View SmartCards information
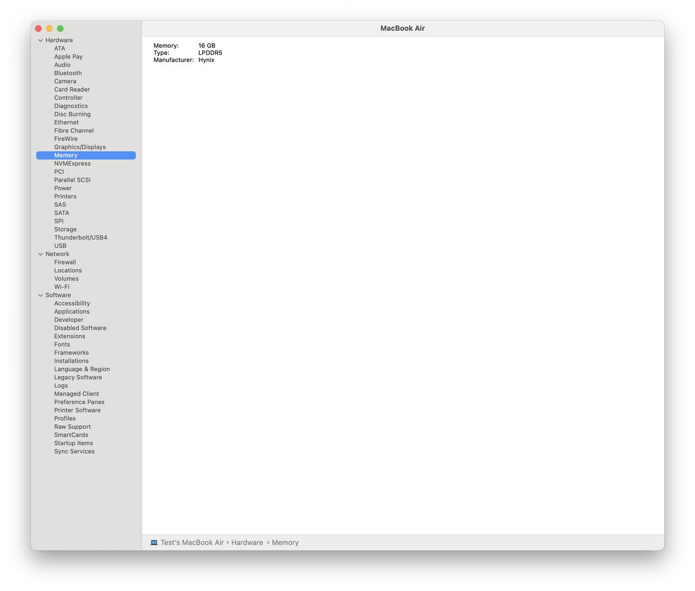Image resolution: width=695 pixels, height=591 pixels. tap(71, 434)
